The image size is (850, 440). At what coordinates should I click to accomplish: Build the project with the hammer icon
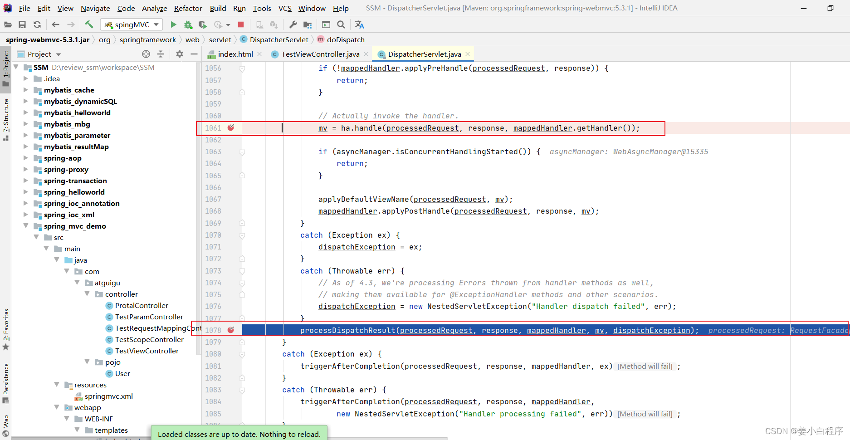point(89,24)
